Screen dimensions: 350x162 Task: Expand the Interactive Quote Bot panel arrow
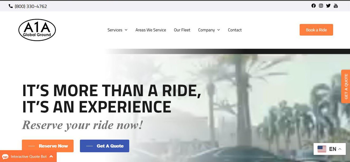point(51,156)
